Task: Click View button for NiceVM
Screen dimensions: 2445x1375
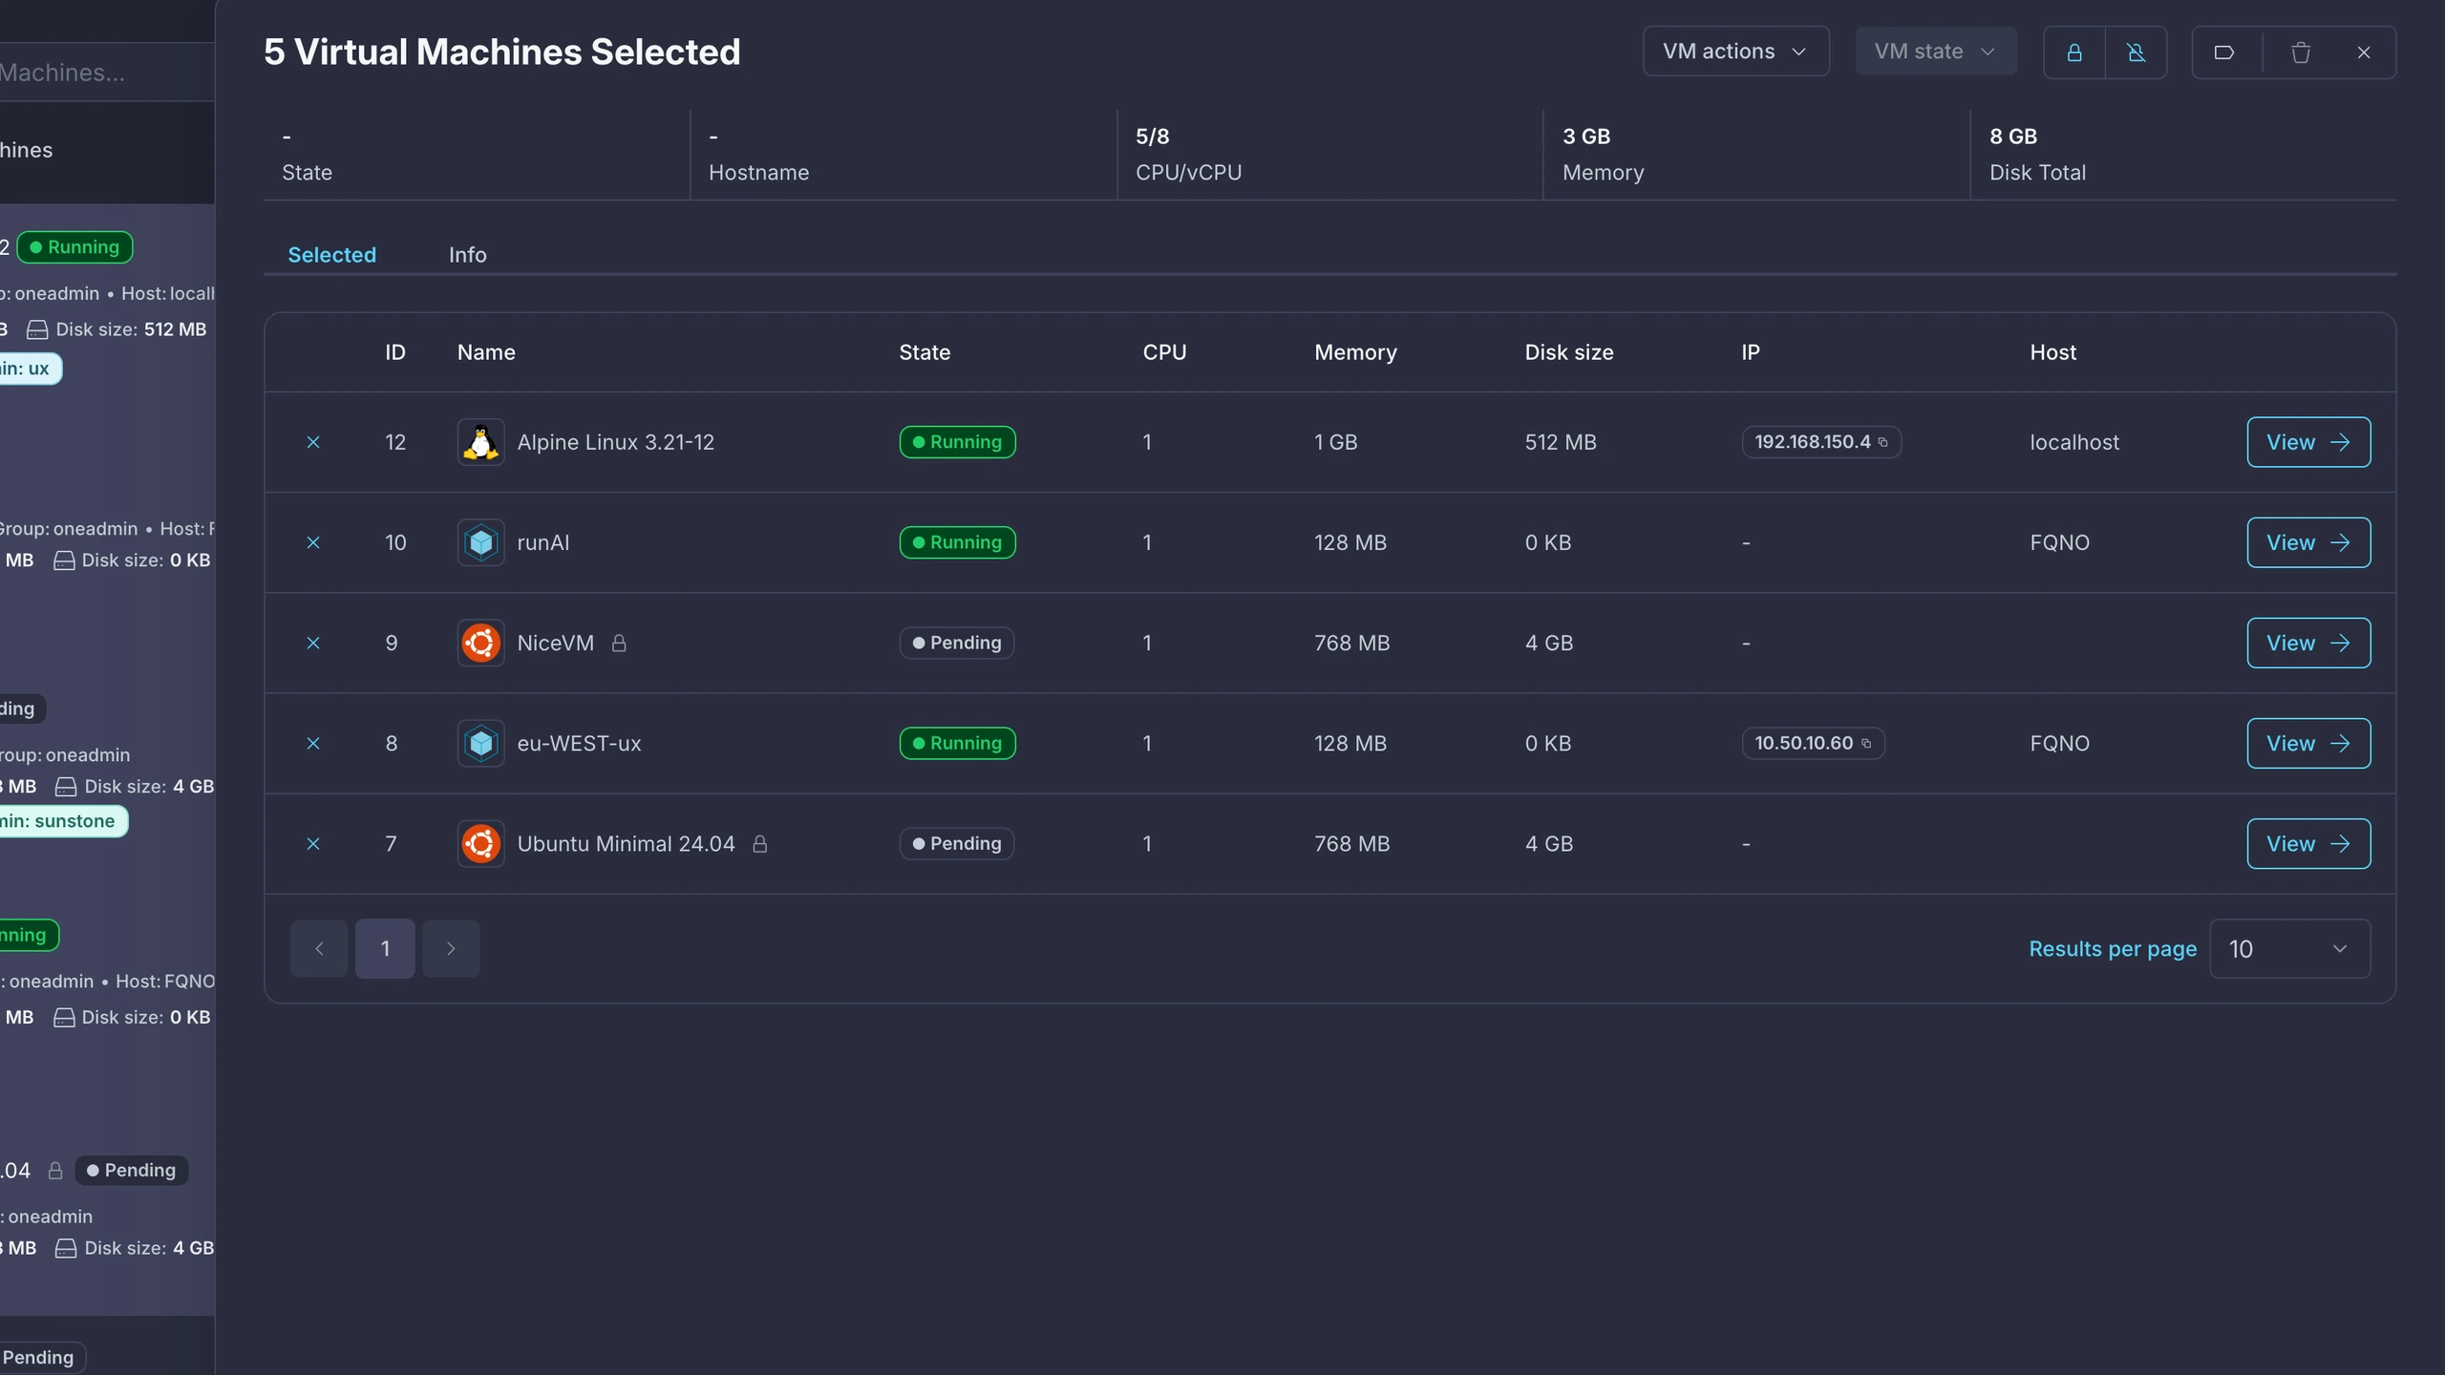Action: [2308, 643]
